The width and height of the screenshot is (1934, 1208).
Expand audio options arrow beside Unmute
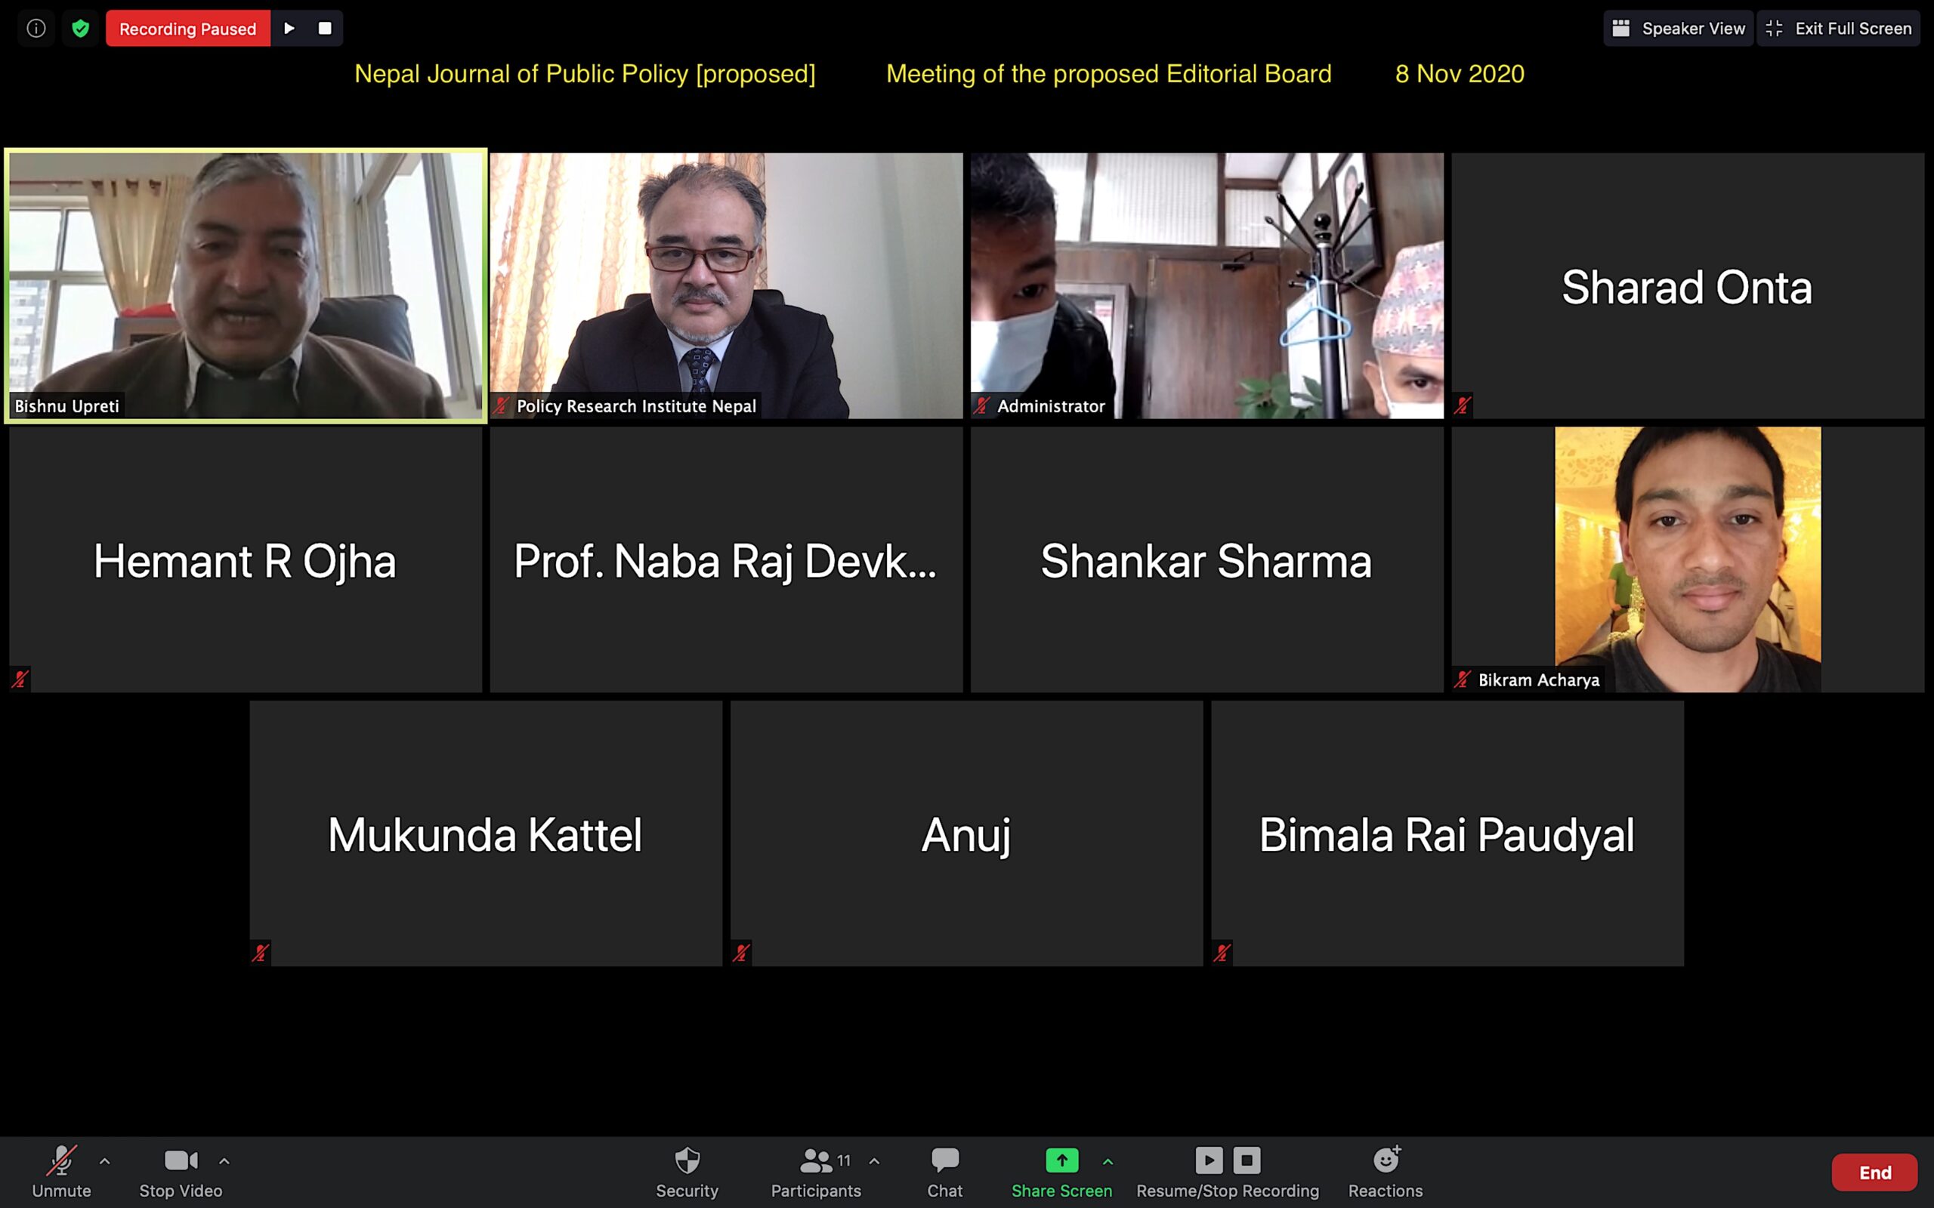[x=105, y=1161]
